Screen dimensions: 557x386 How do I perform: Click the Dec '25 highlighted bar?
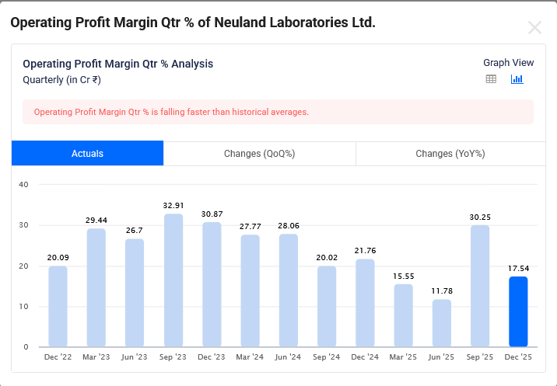click(x=518, y=311)
